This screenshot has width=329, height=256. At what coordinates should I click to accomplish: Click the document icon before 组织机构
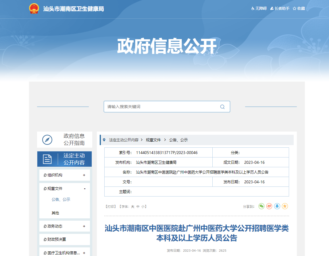(x=45, y=175)
